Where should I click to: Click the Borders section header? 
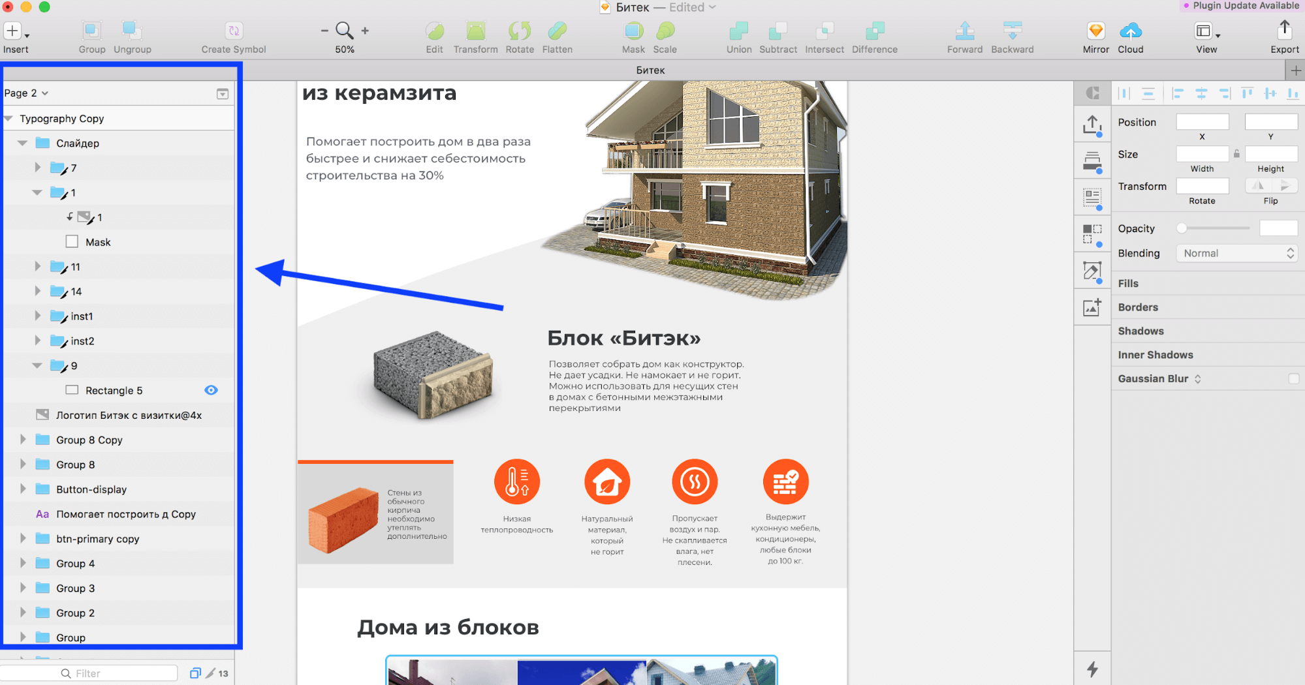1138,307
